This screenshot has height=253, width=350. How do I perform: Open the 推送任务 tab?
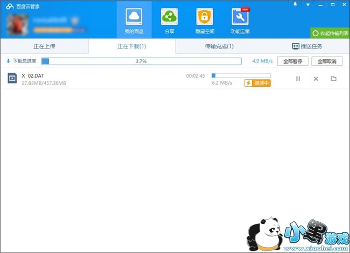coord(307,46)
